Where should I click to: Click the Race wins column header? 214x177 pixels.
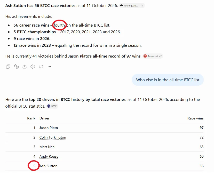pos(195,118)
